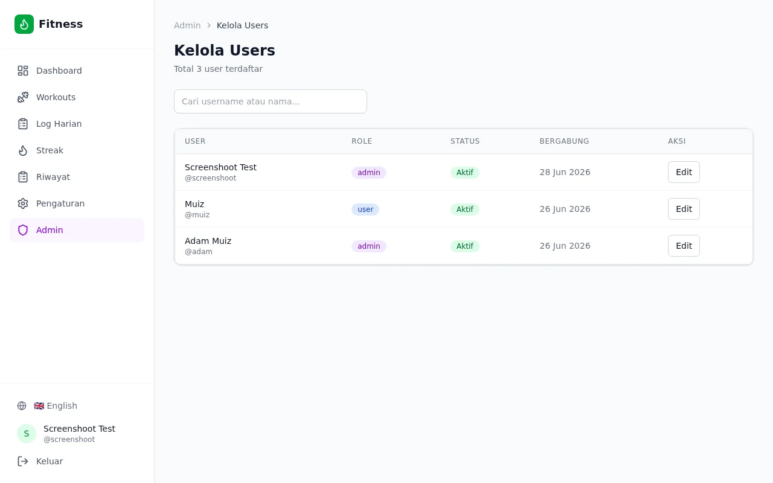The height and width of the screenshot is (483, 773).
Task: Click the Keluar logout arrow icon
Action: point(23,461)
